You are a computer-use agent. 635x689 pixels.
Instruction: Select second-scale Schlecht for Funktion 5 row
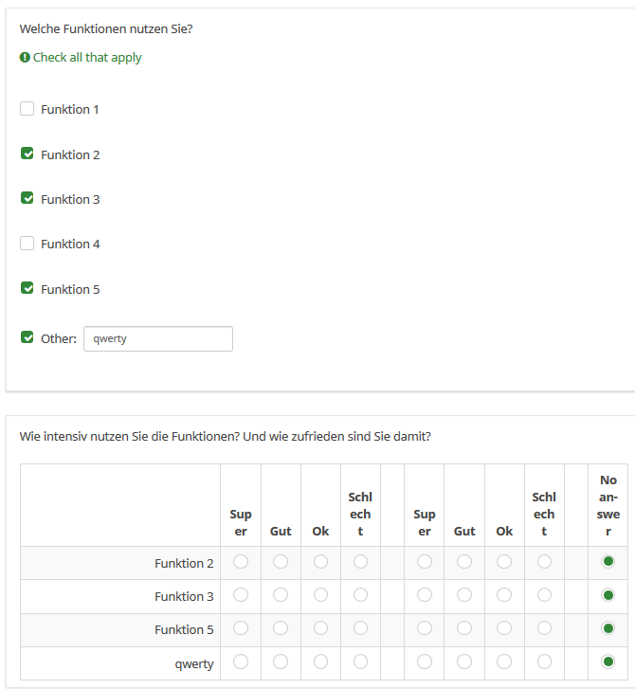(x=544, y=628)
